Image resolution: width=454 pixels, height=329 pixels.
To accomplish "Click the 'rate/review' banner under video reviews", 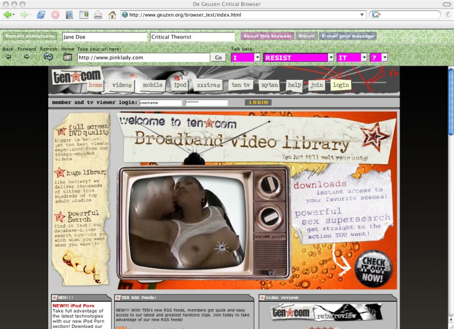I will click(x=326, y=312).
